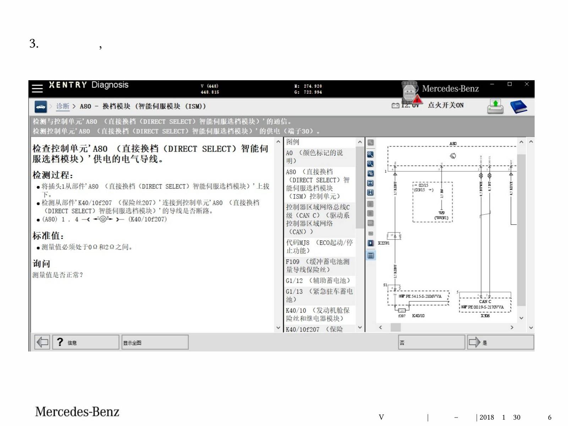This screenshot has height=426, width=568.
Task: Select legend entry G1/13 (紧急驻车蓄电池)
Action: 320,295
